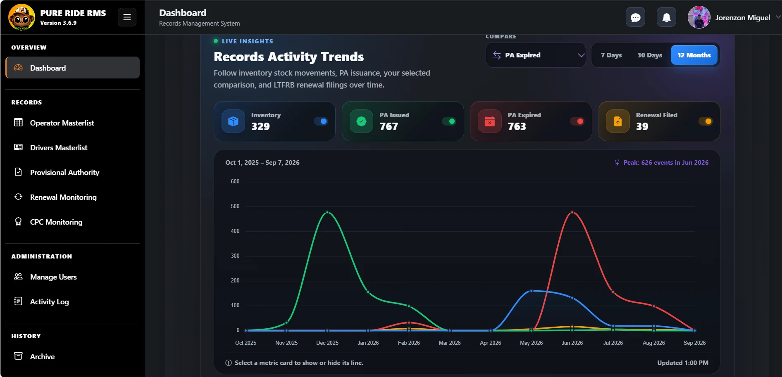This screenshot has width=782, height=377.
Task: Toggle the PA Issued line switch
Action: pos(449,121)
